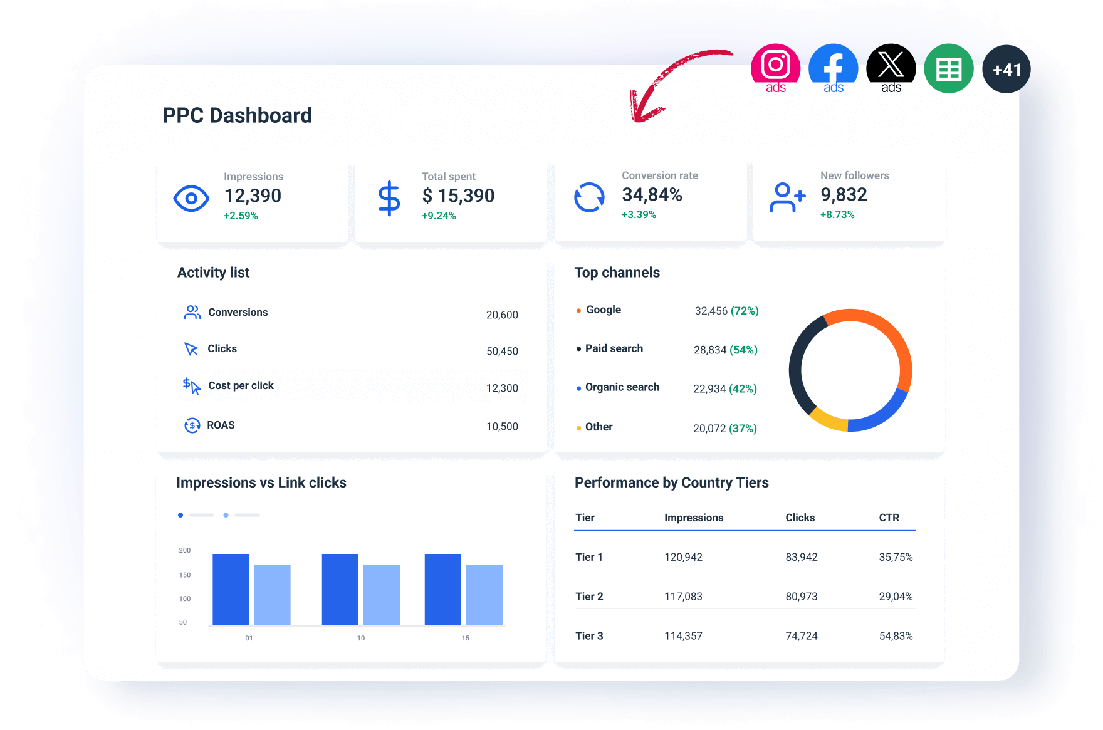Screen dimensions: 1103x730
Task: Toggle the dark blue legend in Impressions chart
Action: pos(180,515)
